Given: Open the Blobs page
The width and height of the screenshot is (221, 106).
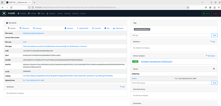Looking at the screenshot, I should 41,13.
